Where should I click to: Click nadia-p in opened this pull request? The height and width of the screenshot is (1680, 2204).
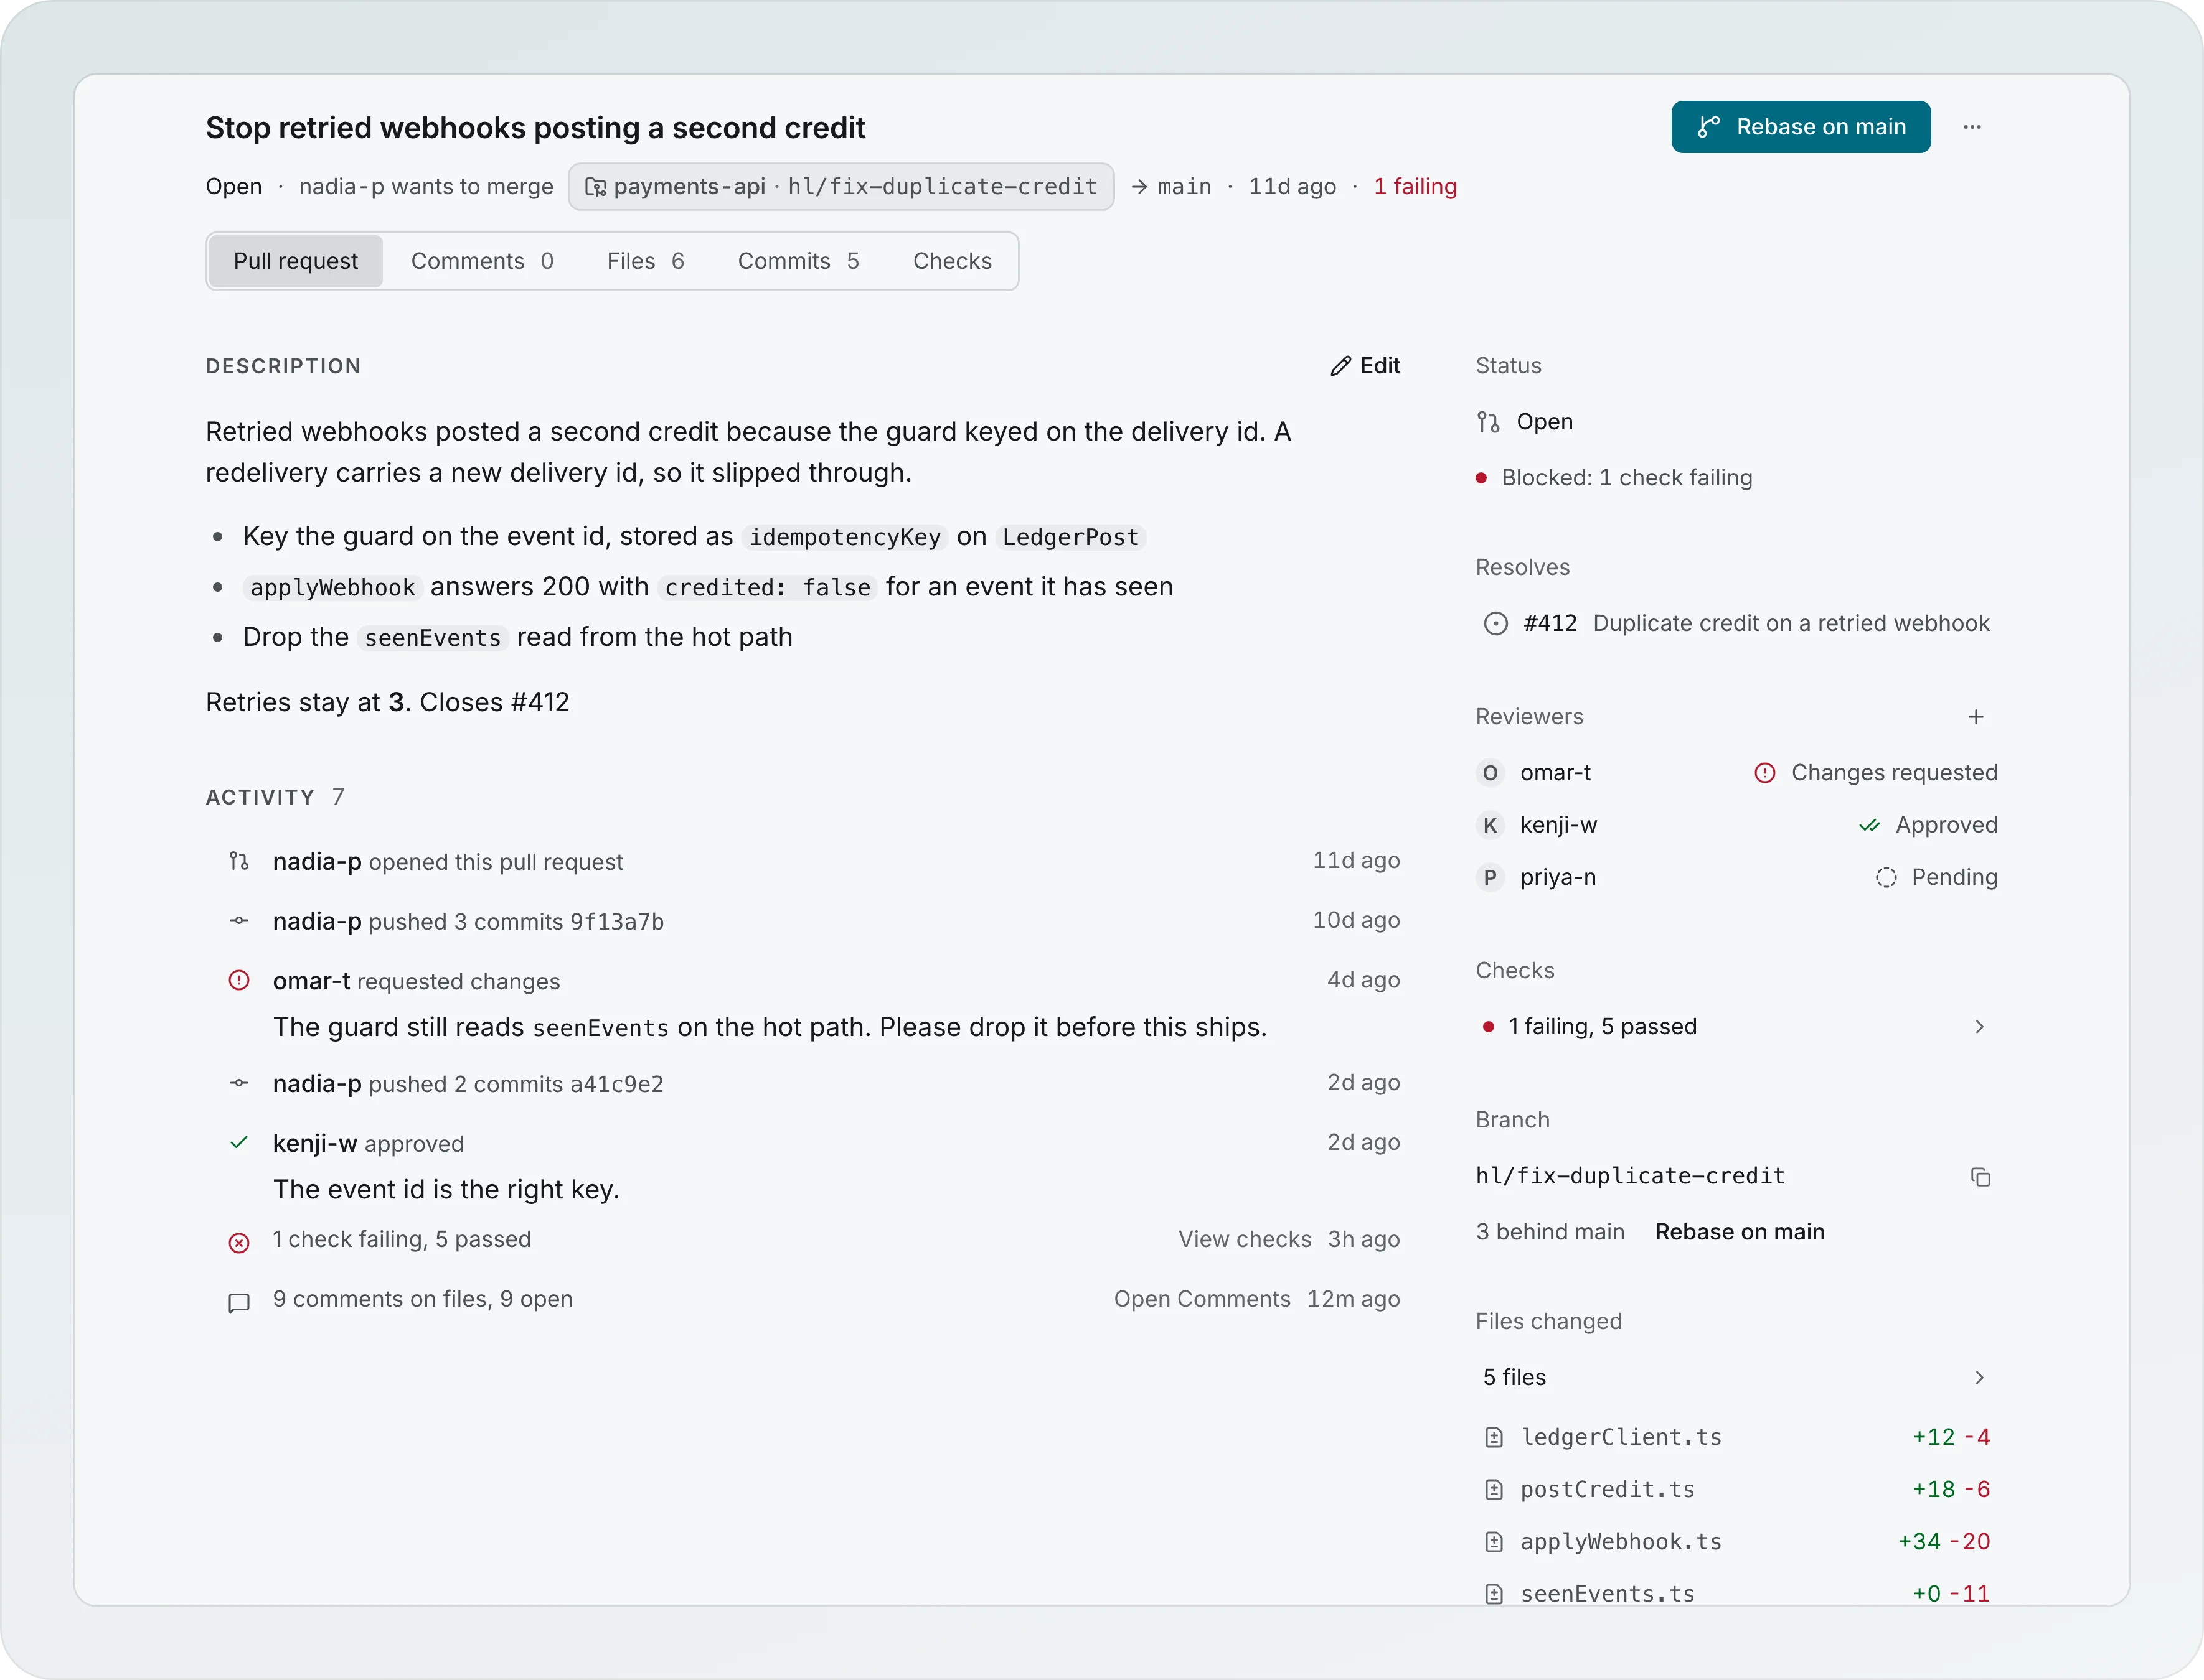point(317,862)
